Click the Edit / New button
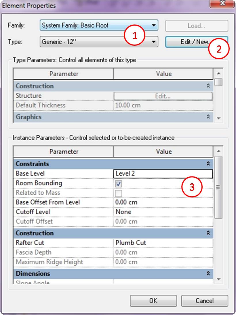Image resolution: width=236 pixels, height=315 pixels. pyautogui.click(x=196, y=42)
